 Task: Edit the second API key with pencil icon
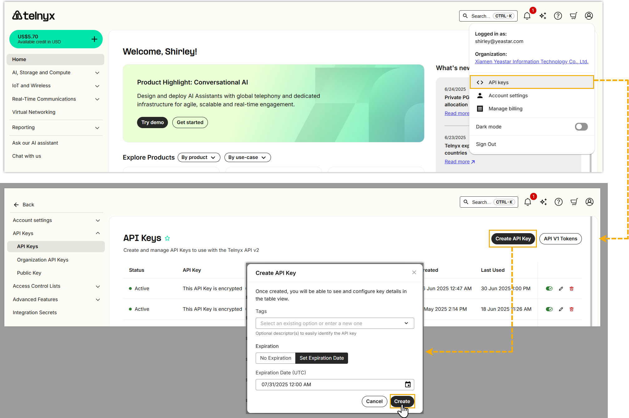[561, 309]
